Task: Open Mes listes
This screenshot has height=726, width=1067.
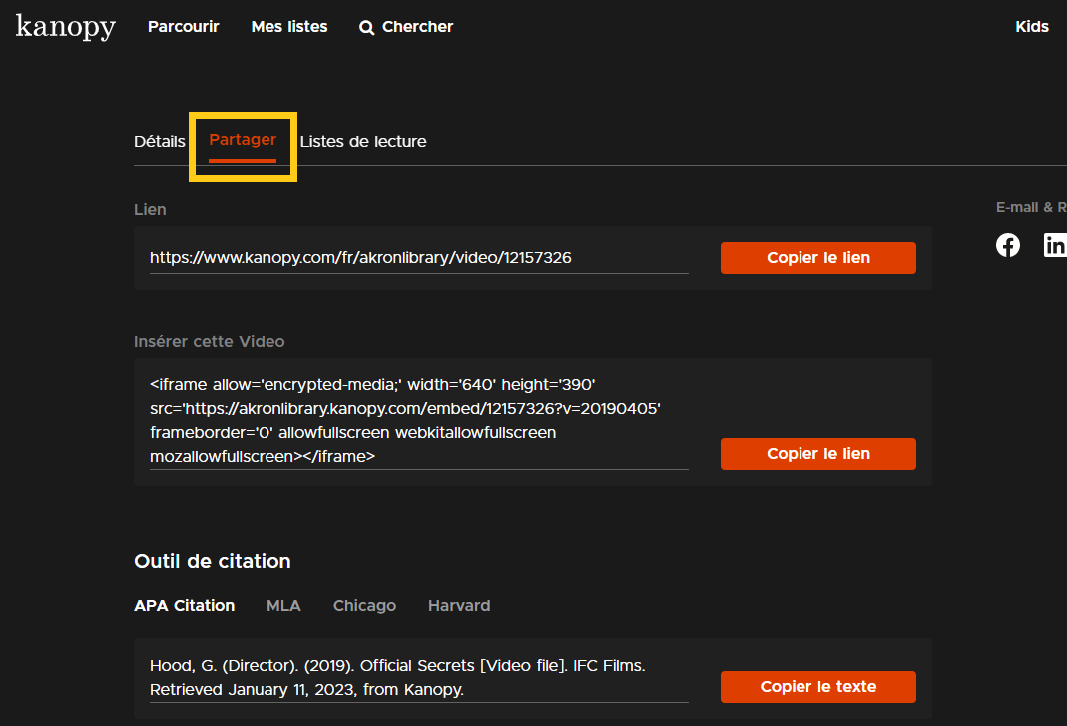Action: click(289, 27)
